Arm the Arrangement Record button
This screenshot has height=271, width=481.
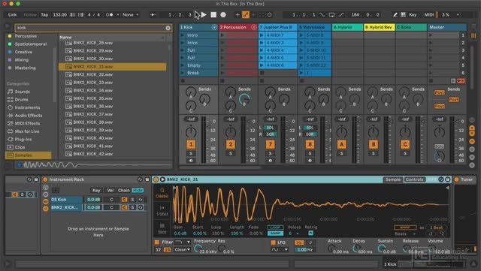click(x=223, y=14)
